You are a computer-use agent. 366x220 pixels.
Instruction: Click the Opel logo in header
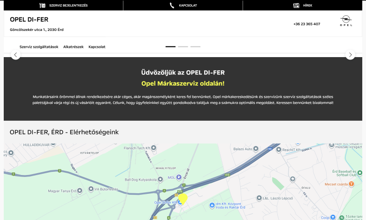(x=345, y=21)
